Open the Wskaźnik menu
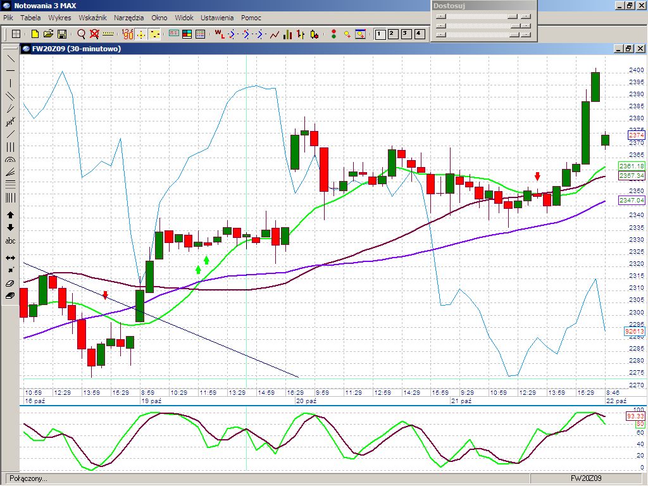This screenshot has height=486, width=648. pos(92,18)
